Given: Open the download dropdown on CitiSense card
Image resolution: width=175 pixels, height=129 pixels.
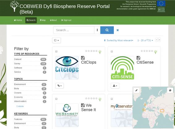Looking at the screenshot, I should click(115, 86).
